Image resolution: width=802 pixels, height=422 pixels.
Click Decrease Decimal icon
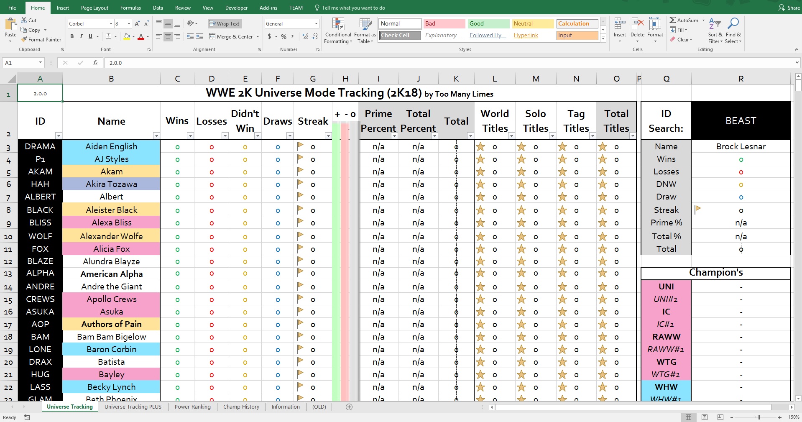pos(315,36)
